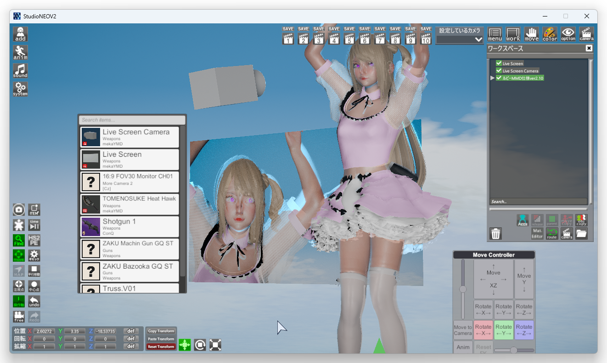Open the Mat. Editor button
Image resolution: width=607 pixels, height=363 pixels.
point(537,234)
